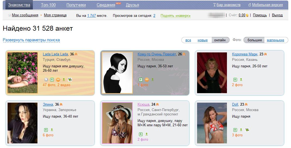Click the coin icon beside the account balance
This screenshot has width=291, height=148.
[x=247, y=15]
